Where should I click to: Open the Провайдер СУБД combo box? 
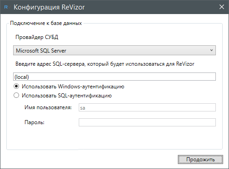point(114,50)
